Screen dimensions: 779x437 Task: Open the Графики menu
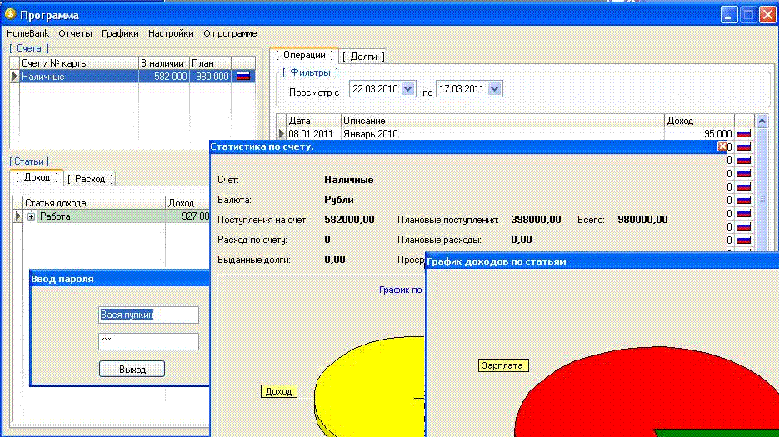pos(120,33)
